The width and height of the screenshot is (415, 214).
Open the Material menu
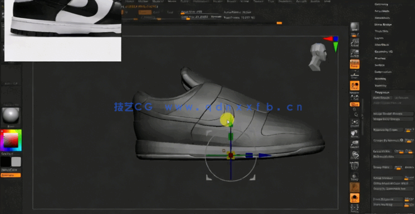pos(158,2)
